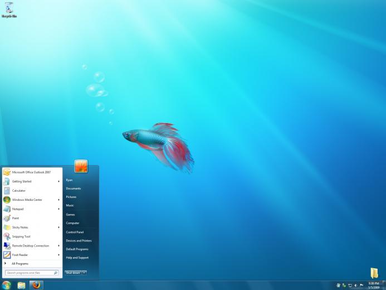Open Help and Support
The width and height of the screenshot is (386, 290).
(x=77, y=258)
